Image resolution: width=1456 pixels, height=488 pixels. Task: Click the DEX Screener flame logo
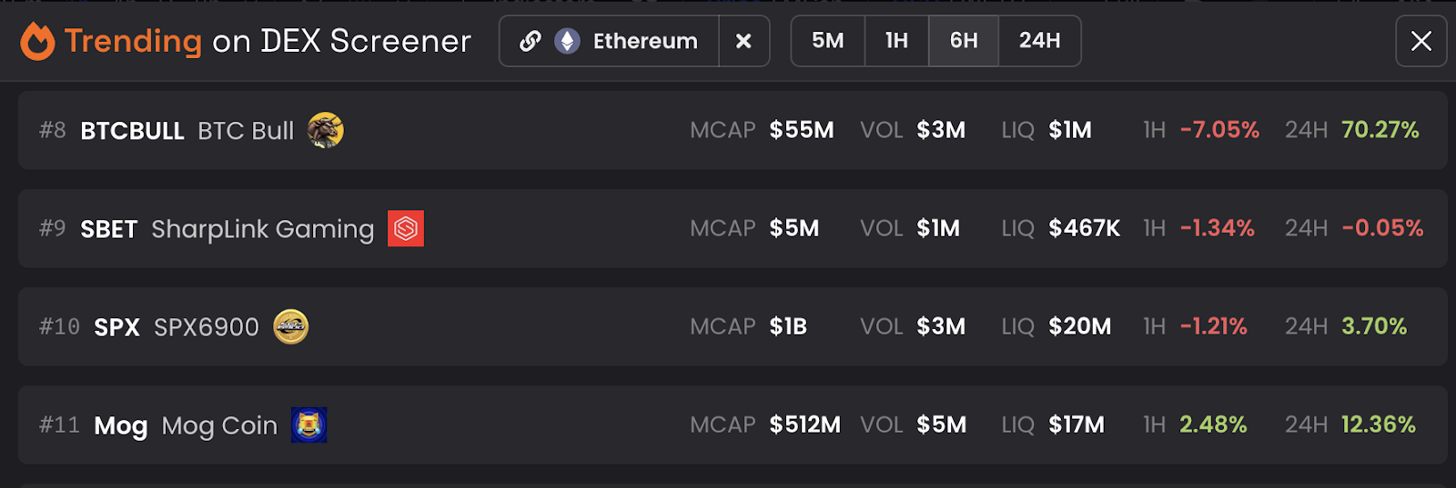click(x=37, y=41)
